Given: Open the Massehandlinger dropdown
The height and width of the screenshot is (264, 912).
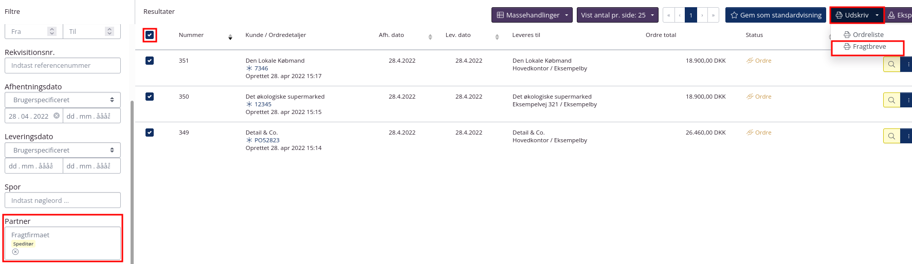Looking at the screenshot, I should tap(532, 15).
